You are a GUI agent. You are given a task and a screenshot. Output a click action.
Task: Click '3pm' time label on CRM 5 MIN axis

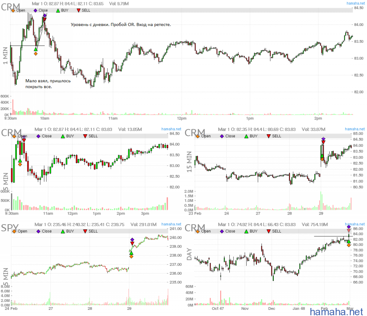click(145, 213)
